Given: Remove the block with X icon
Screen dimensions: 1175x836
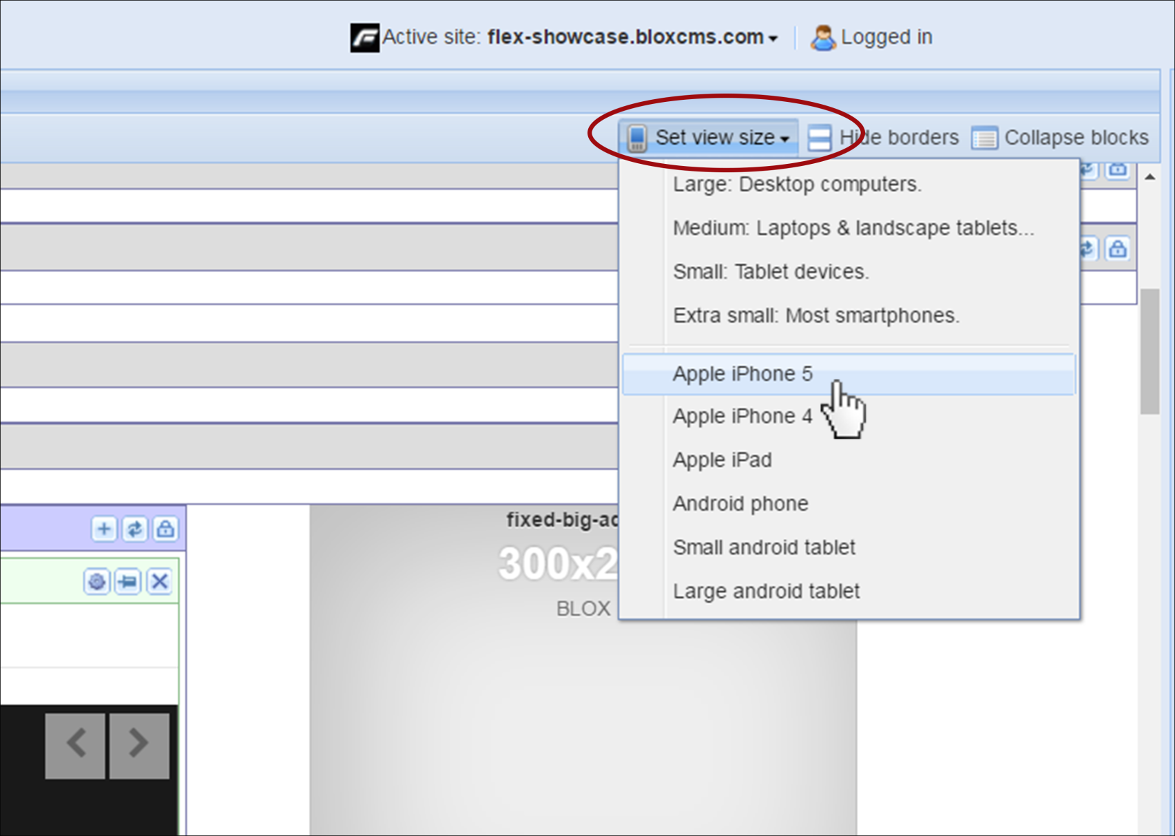Looking at the screenshot, I should tap(160, 582).
